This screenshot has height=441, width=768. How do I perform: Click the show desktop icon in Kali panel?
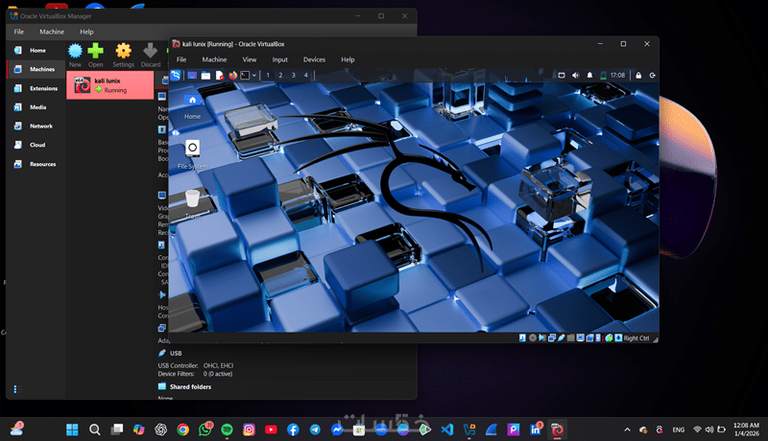click(x=192, y=76)
